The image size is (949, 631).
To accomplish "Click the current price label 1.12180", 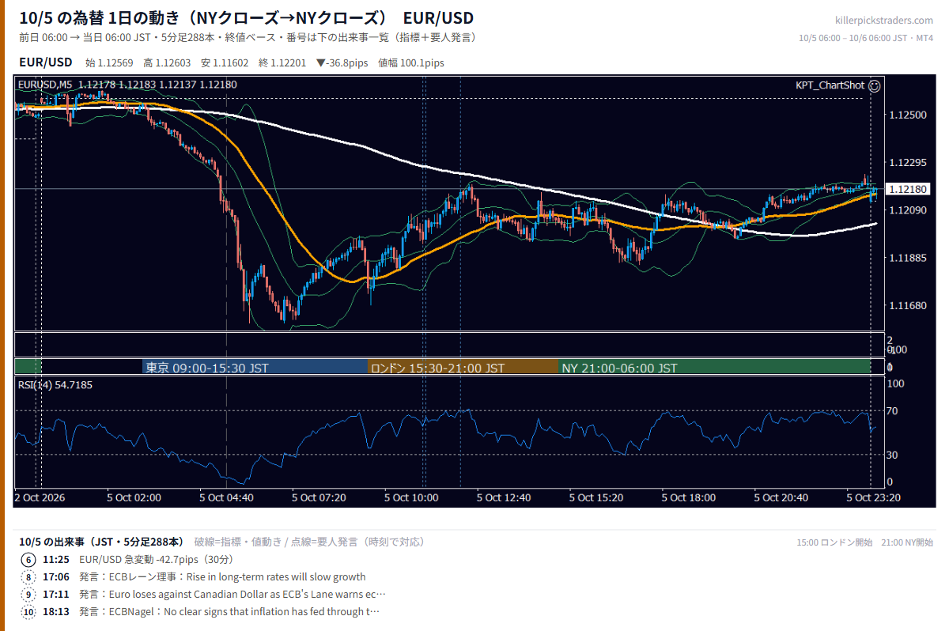I will [x=908, y=190].
